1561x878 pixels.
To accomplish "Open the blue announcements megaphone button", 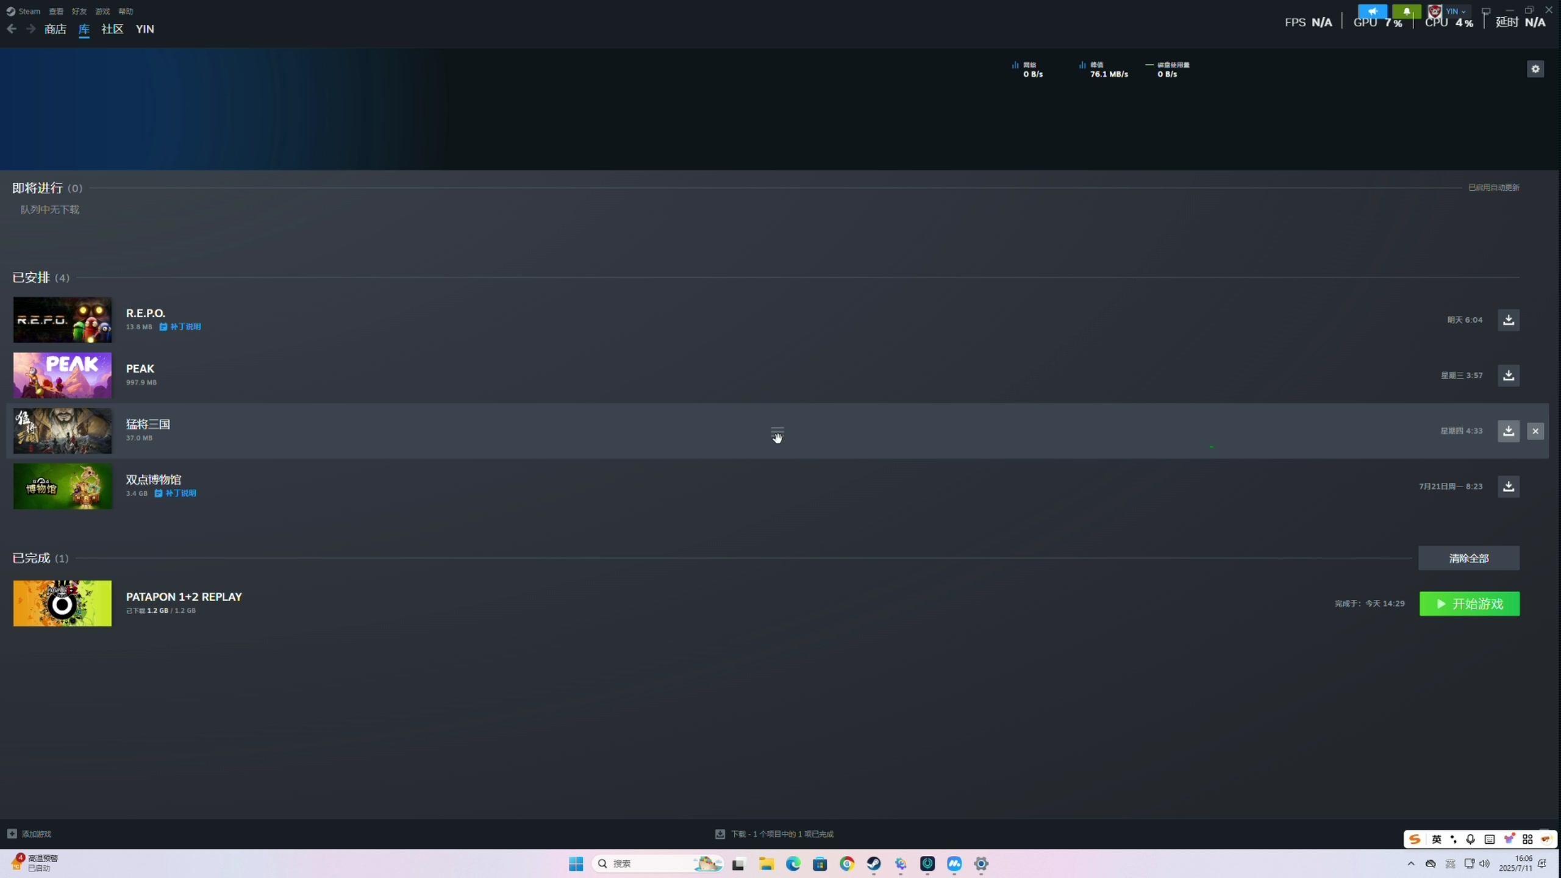I will (1372, 11).
